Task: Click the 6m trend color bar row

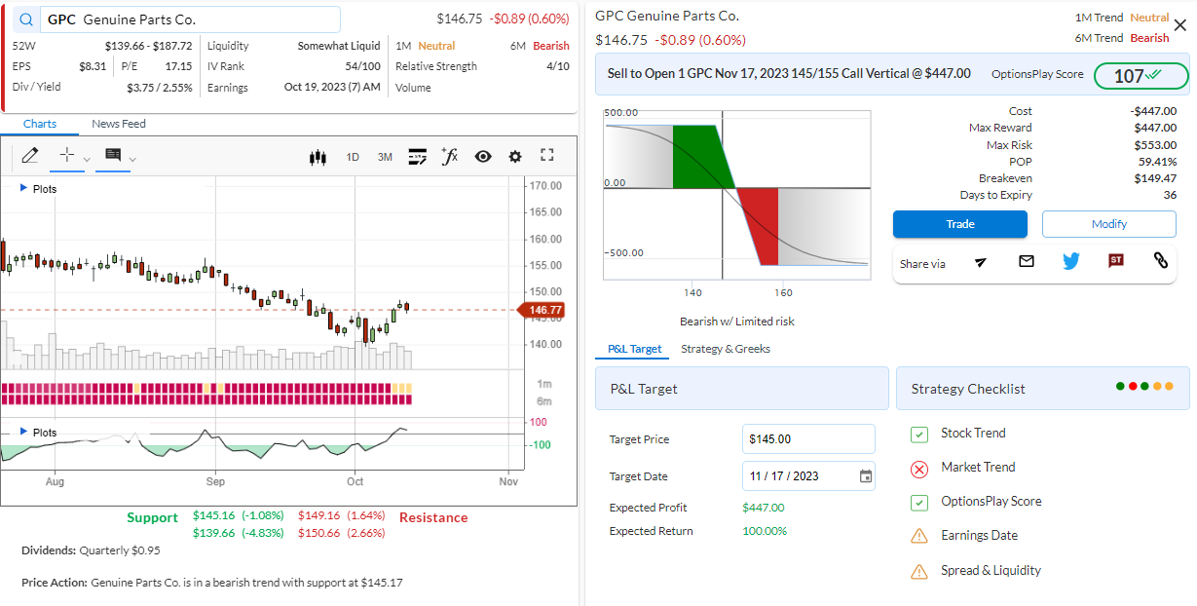Action: [x=206, y=398]
